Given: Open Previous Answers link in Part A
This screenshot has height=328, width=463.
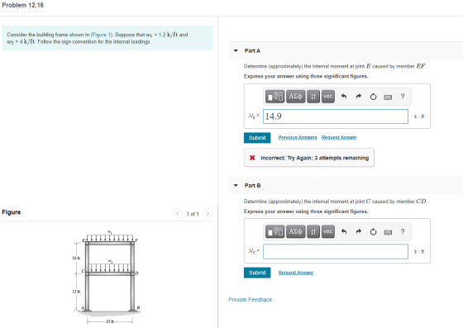Looking at the screenshot, I should (298, 137).
